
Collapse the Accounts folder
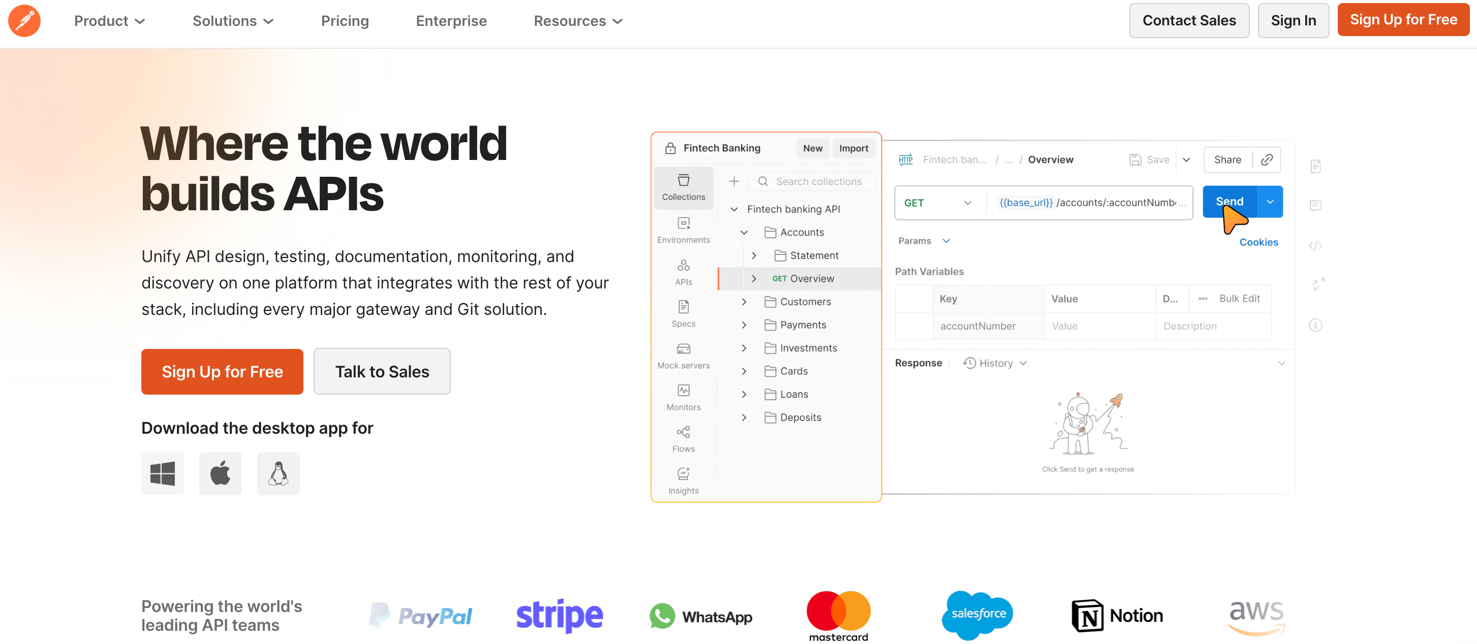[x=744, y=233]
